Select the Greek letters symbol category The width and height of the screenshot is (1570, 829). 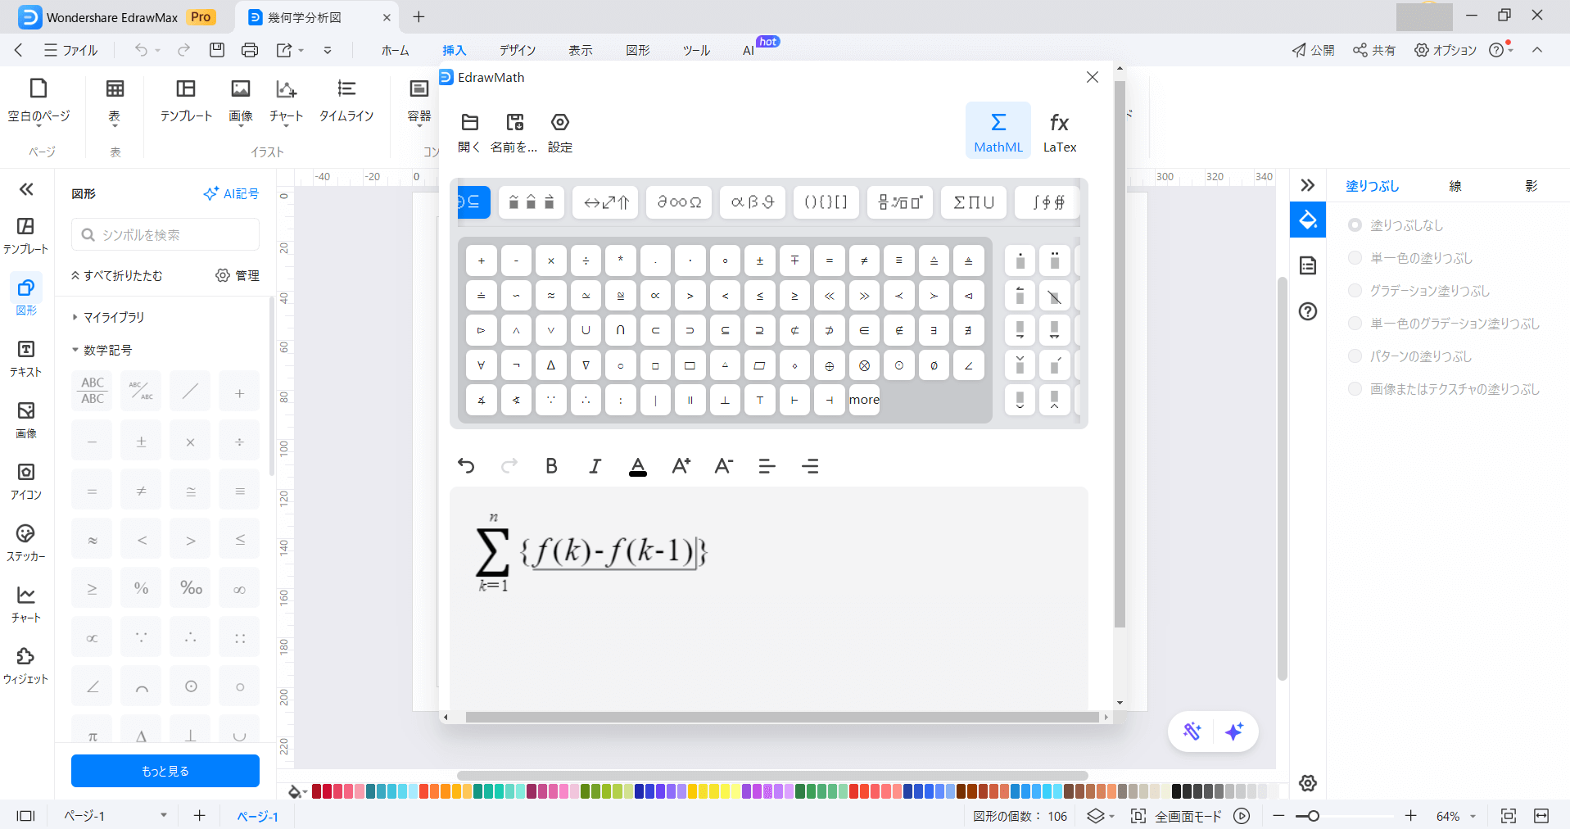(753, 202)
